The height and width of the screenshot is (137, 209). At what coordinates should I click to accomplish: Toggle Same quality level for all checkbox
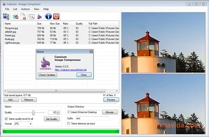click(x=6, y=119)
